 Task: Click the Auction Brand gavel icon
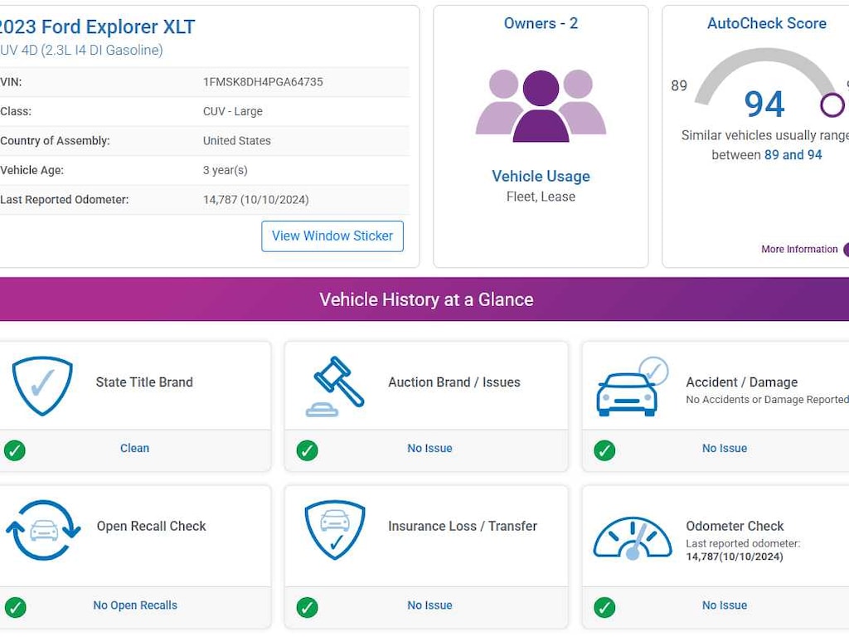tap(334, 386)
